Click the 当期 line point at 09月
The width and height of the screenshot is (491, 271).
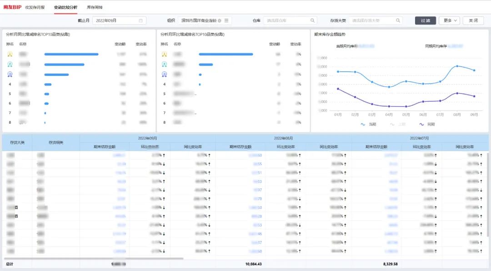[x=474, y=70]
